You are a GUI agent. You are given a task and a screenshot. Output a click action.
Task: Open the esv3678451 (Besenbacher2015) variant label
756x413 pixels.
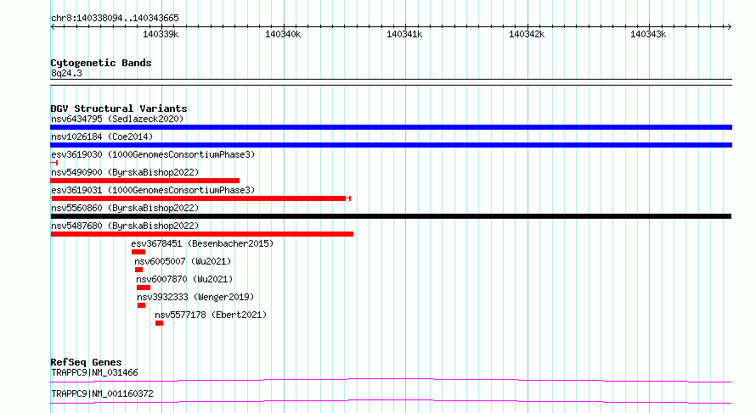(x=202, y=243)
